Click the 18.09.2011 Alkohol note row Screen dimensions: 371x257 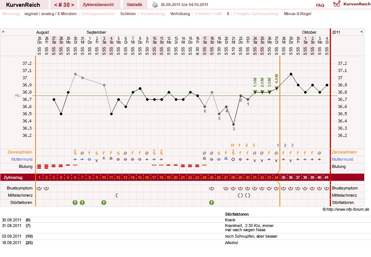[185, 243]
